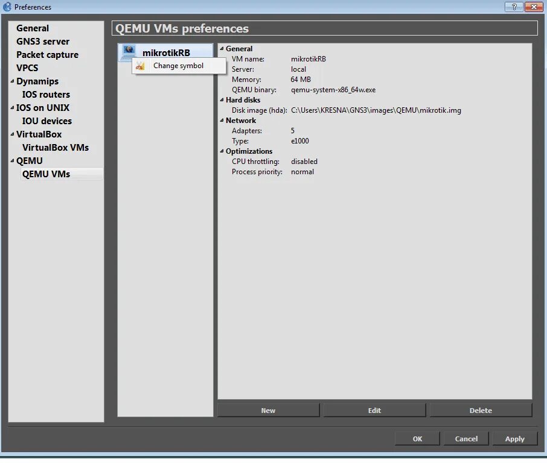Image resolution: width=547 pixels, height=463 pixels.
Task: Open IOS routers preferences
Action: tap(46, 95)
